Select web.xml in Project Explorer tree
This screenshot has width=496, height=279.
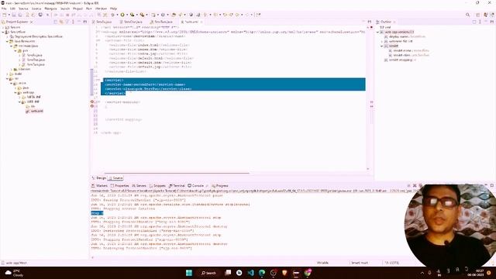click(34, 111)
